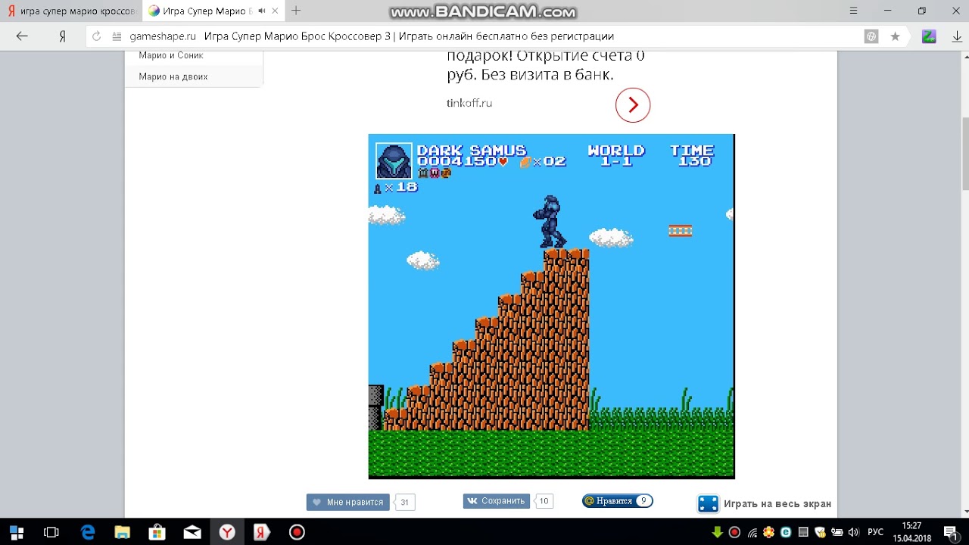Click the red record tray icon

[x=734, y=532]
